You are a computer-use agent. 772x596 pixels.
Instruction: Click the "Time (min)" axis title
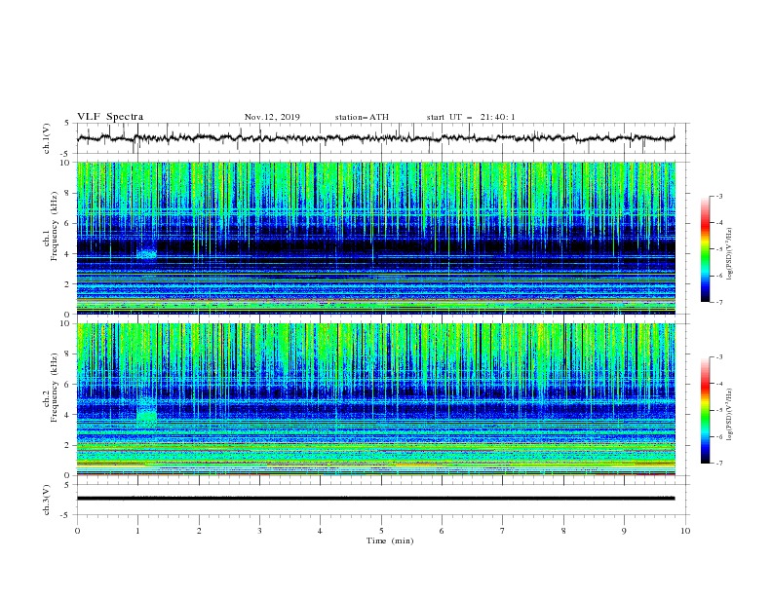coord(390,540)
